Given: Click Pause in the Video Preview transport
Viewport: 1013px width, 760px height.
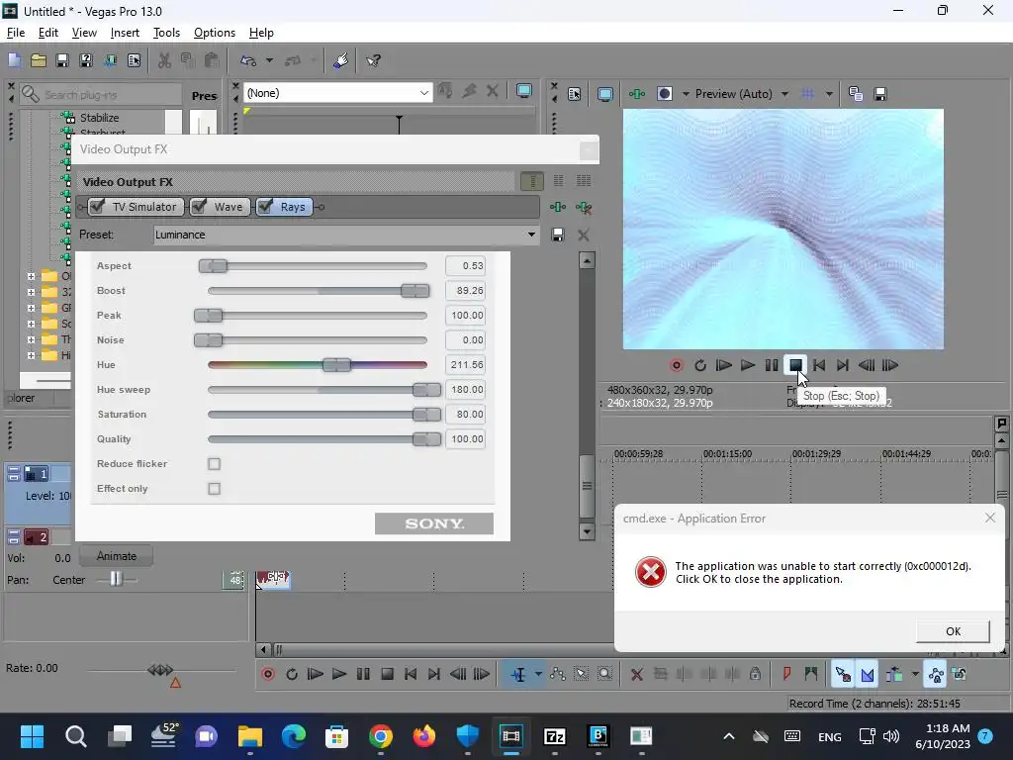Looking at the screenshot, I should pos(772,365).
